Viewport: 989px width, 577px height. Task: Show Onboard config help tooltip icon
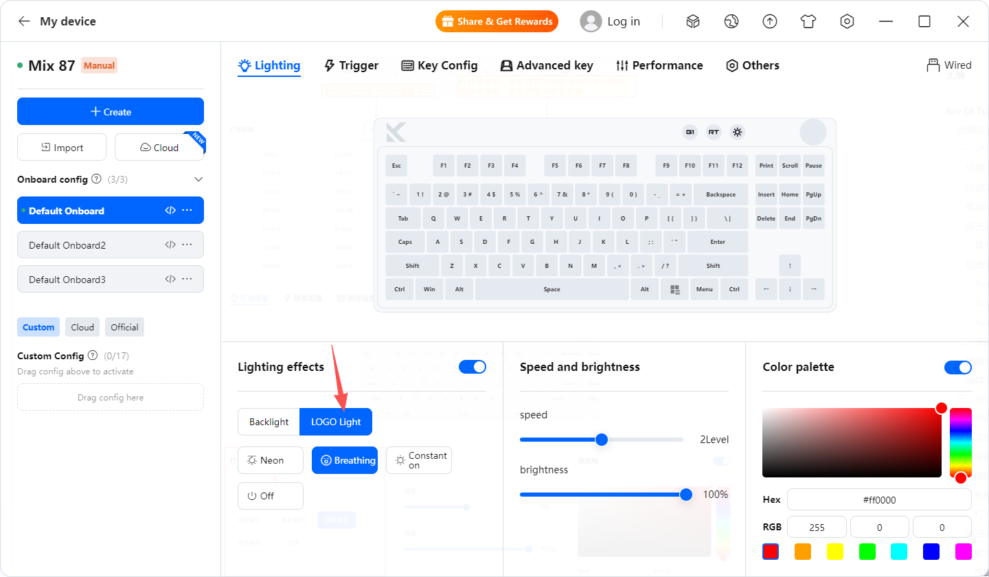[96, 179]
